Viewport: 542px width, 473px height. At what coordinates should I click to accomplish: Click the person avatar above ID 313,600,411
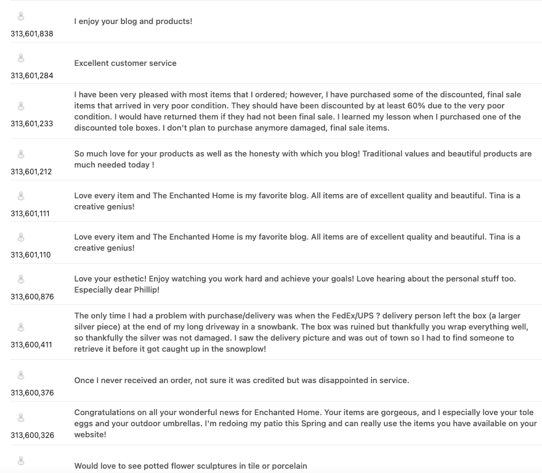coord(21,327)
